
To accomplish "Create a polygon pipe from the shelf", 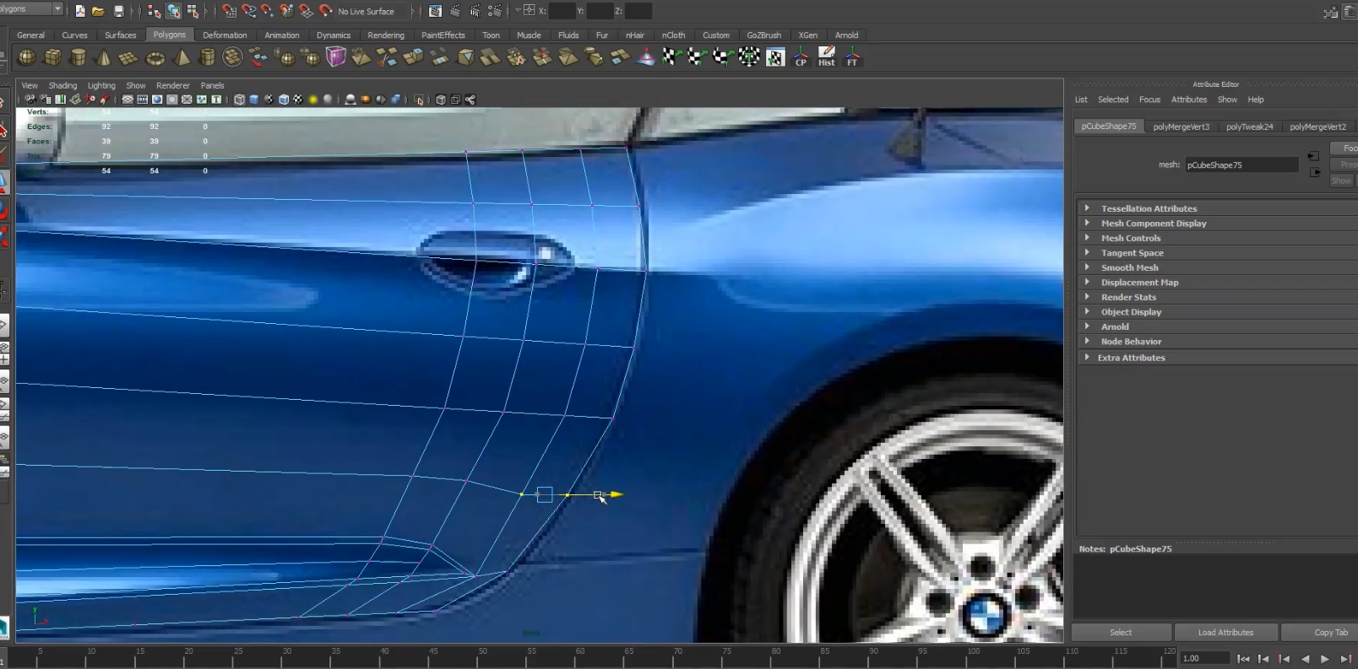I will coord(207,57).
